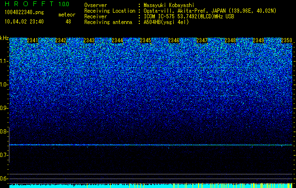296x188 pixels.
Task: Click the cyan signal level strip at bottom
Action: (151, 186)
